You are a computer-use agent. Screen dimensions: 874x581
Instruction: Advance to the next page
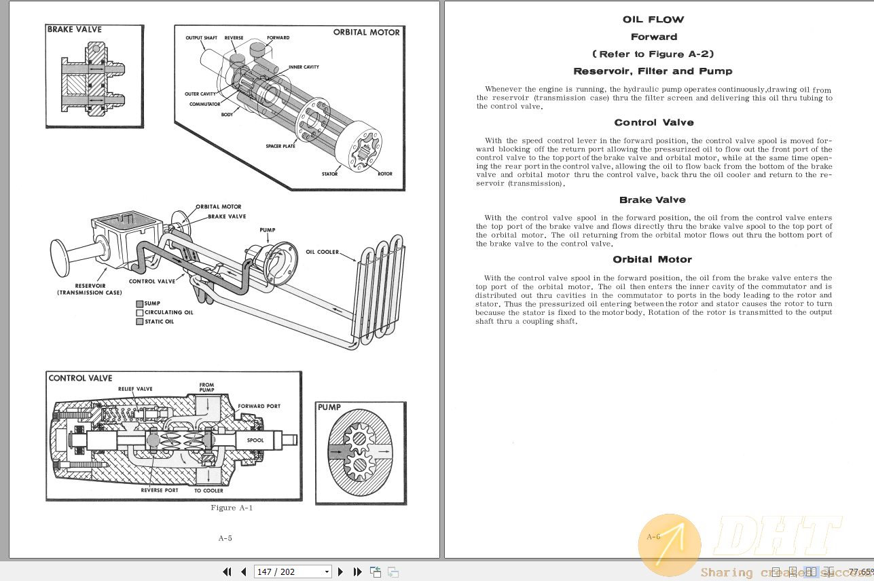[340, 571]
